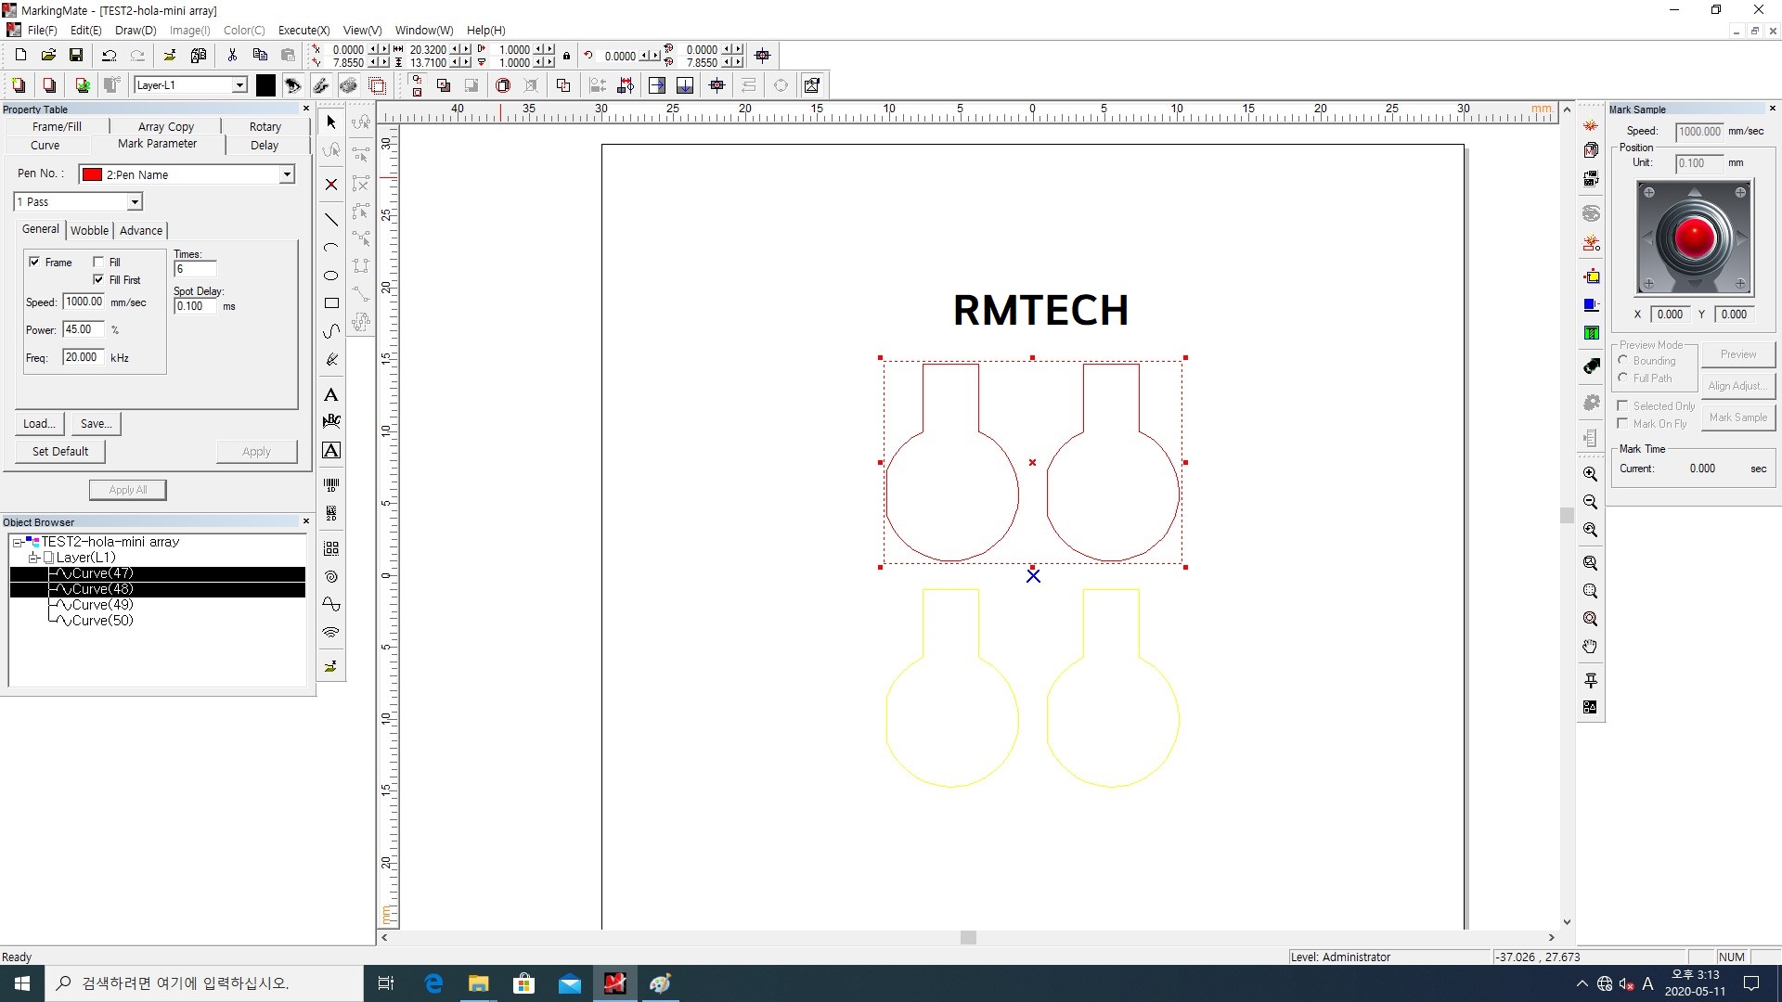1782x1002 pixels.
Task: Select the Text 'A' tool
Action: [x=331, y=395]
